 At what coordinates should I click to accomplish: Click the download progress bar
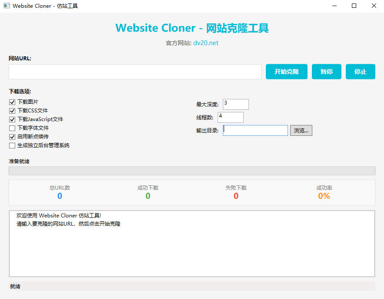[x=192, y=171]
